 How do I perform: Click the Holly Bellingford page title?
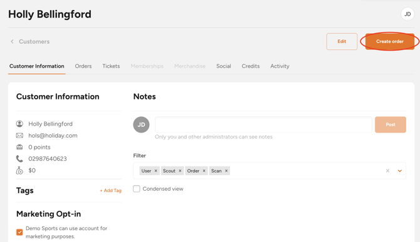pyautogui.click(x=50, y=14)
